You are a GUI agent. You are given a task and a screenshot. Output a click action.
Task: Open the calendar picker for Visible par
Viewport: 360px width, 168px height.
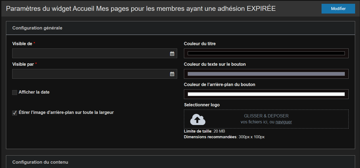(172, 74)
